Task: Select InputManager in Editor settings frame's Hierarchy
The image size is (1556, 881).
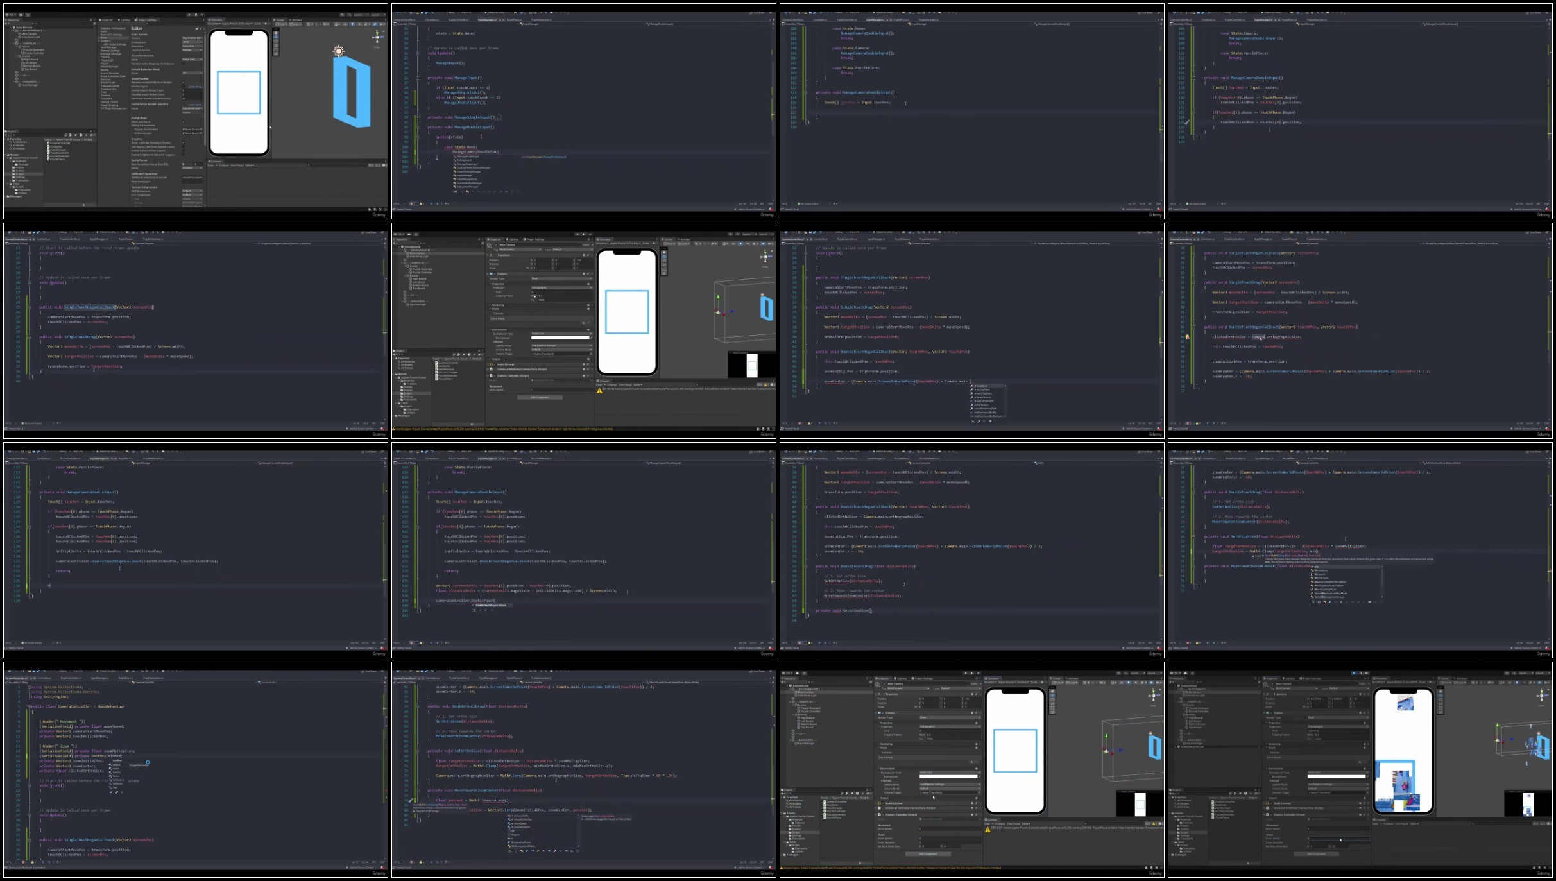Action: click(29, 85)
